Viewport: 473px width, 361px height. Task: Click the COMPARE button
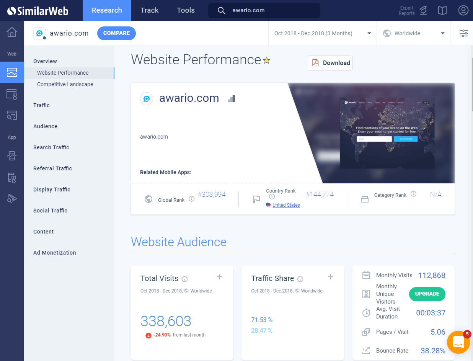coord(116,33)
